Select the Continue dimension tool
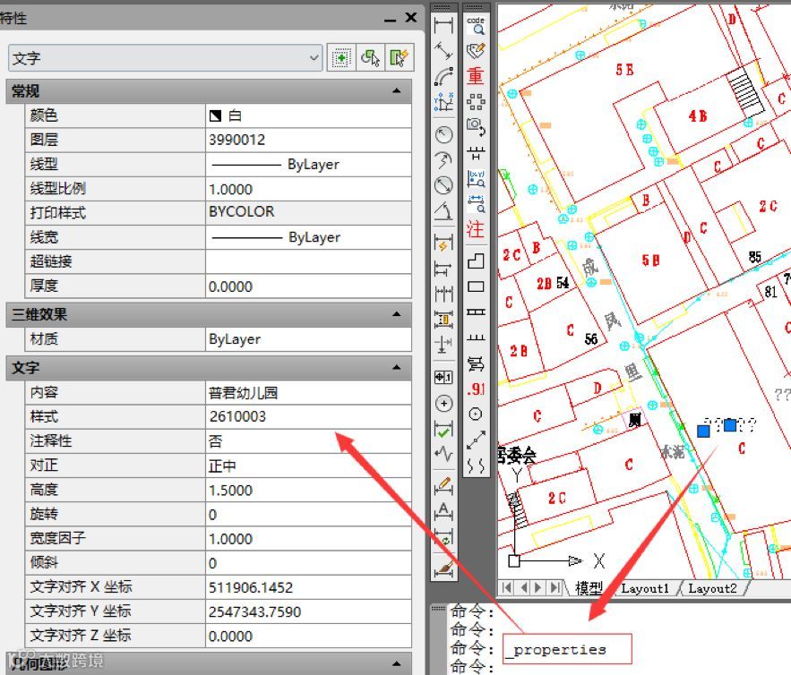Screen dimensions: 791x675 443,294
